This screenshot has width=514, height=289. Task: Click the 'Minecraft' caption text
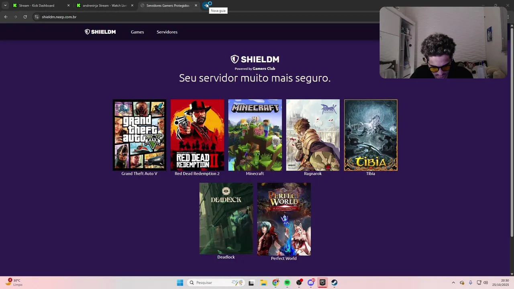[255, 174]
